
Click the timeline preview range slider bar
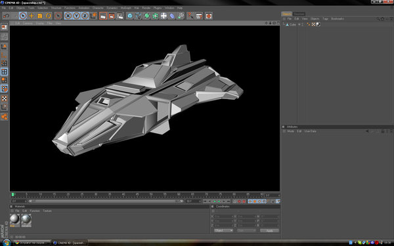(106, 201)
